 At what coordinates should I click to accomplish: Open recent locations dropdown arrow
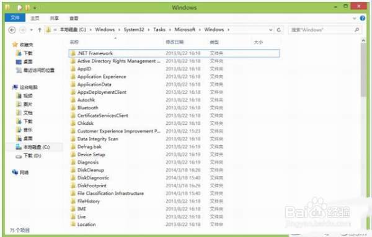pyautogui.click(x=32, y=30)
